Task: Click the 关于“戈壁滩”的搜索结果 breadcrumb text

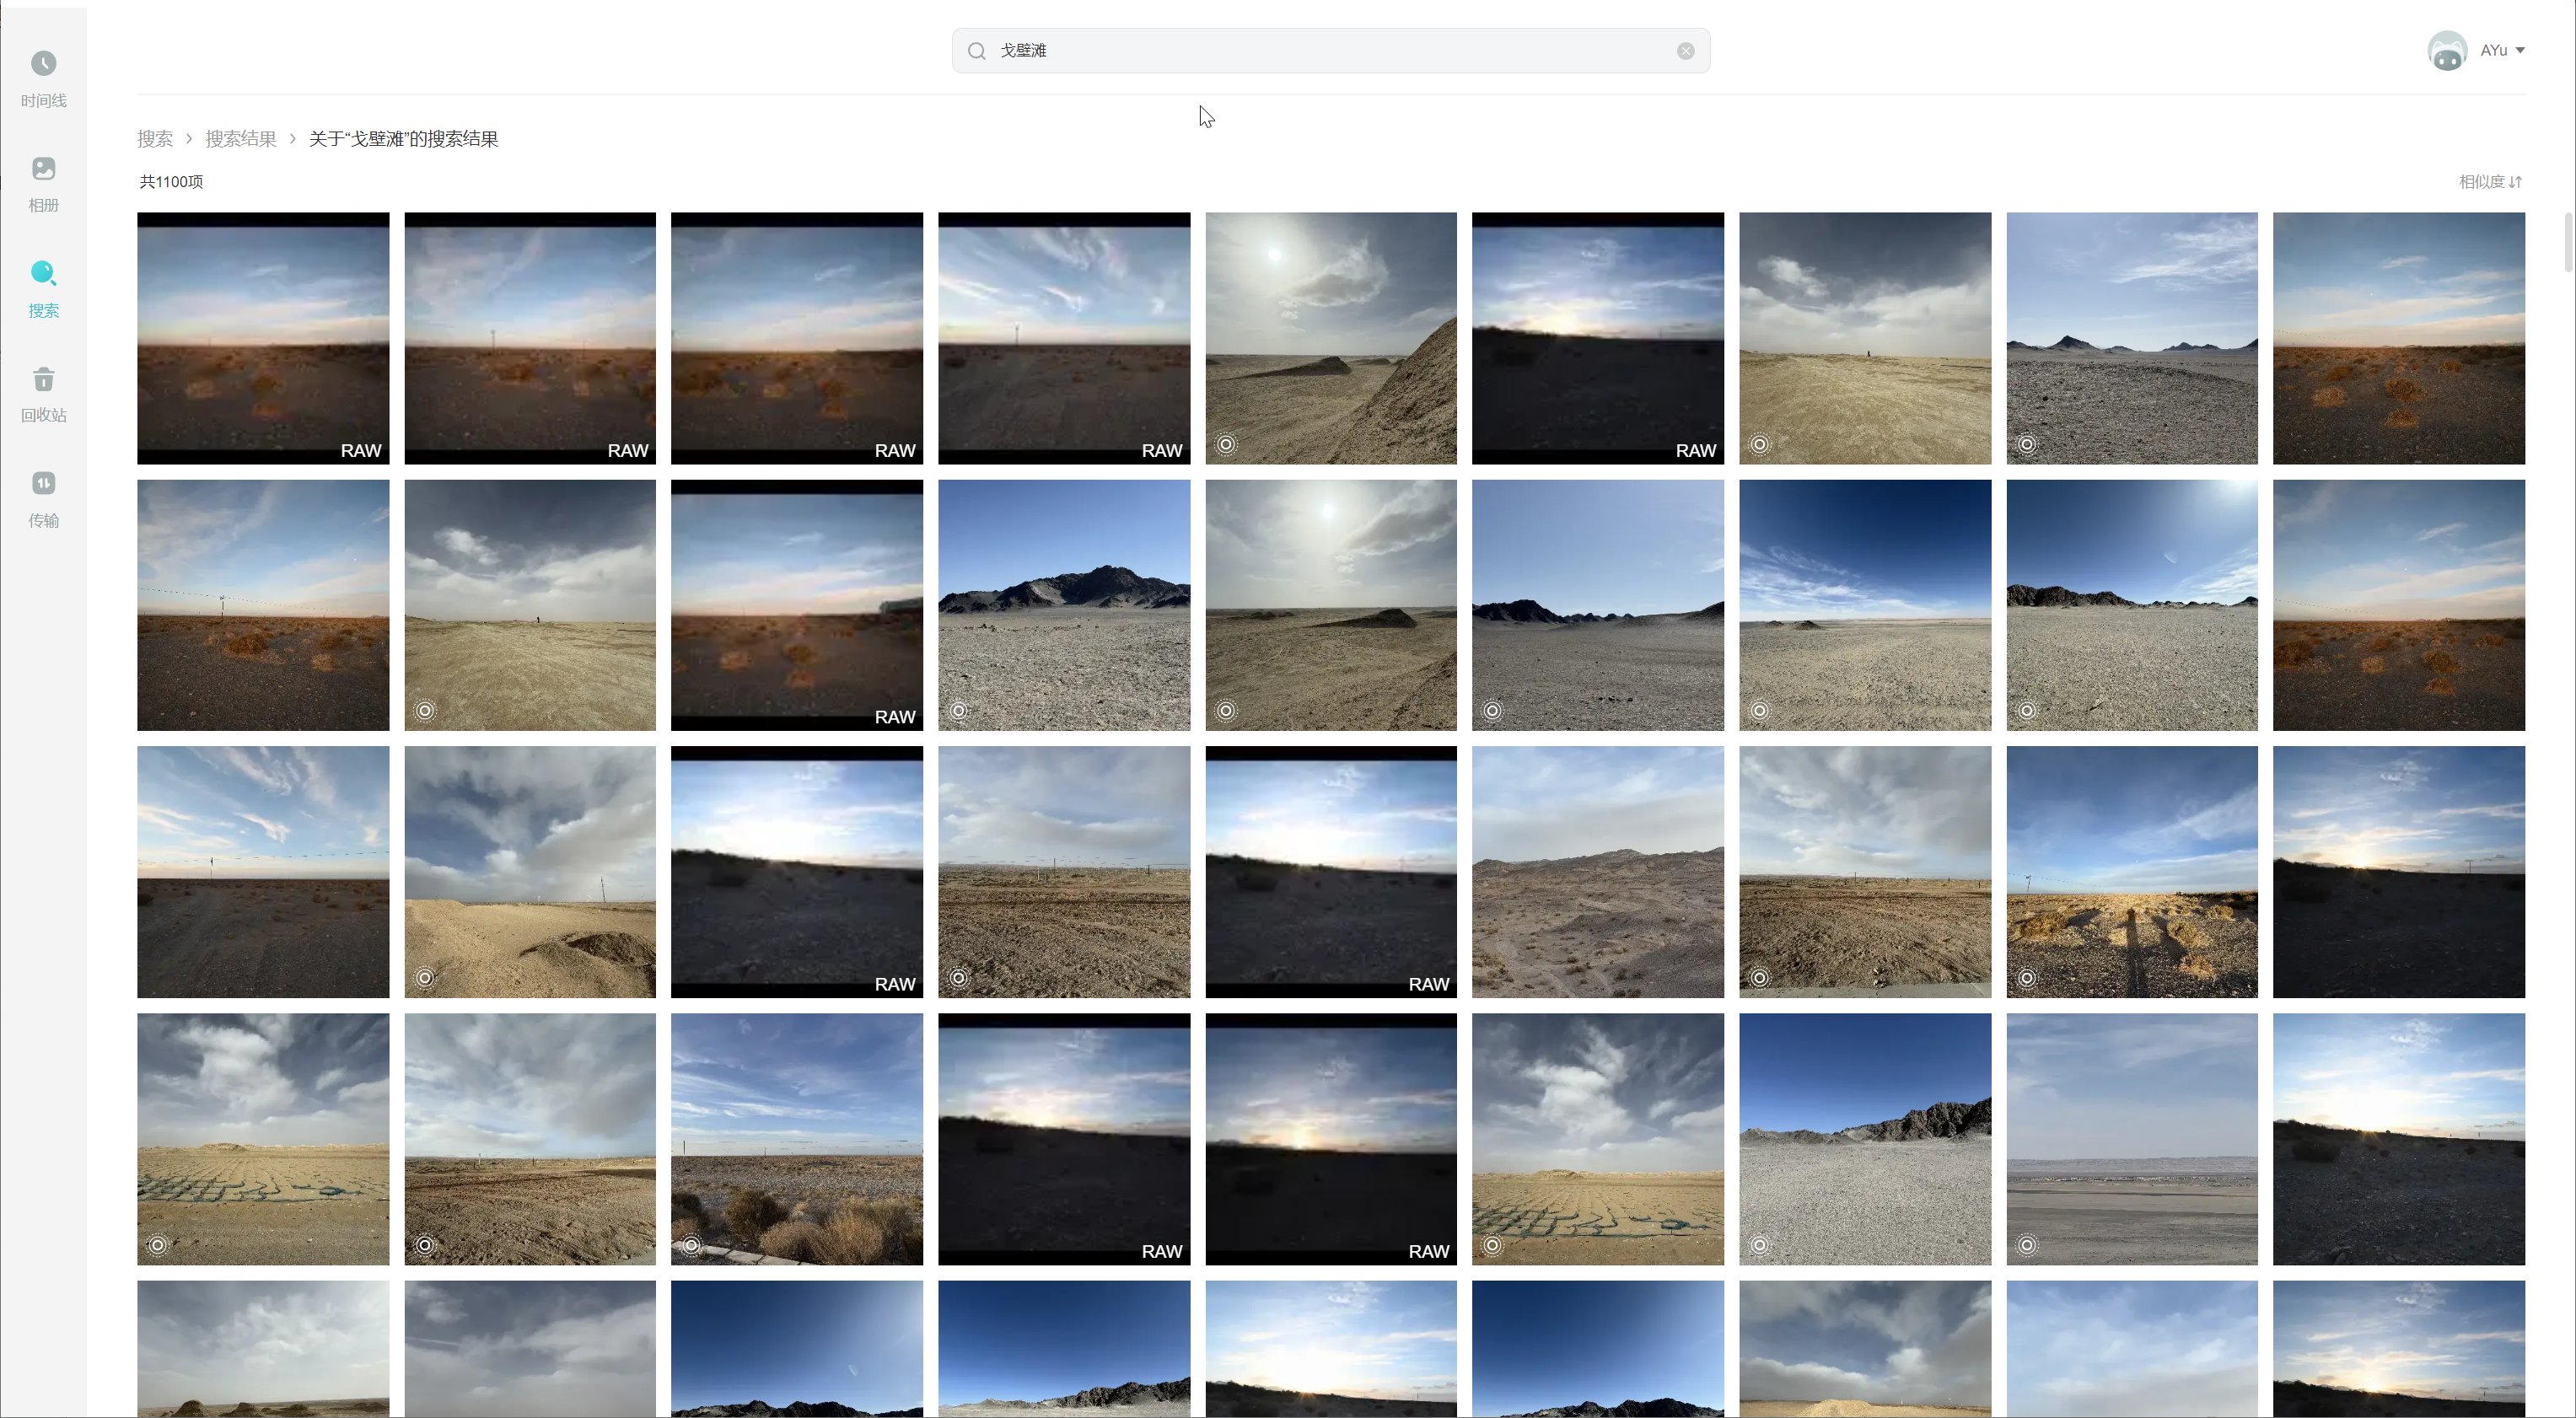Action: (x=403, y=139)
